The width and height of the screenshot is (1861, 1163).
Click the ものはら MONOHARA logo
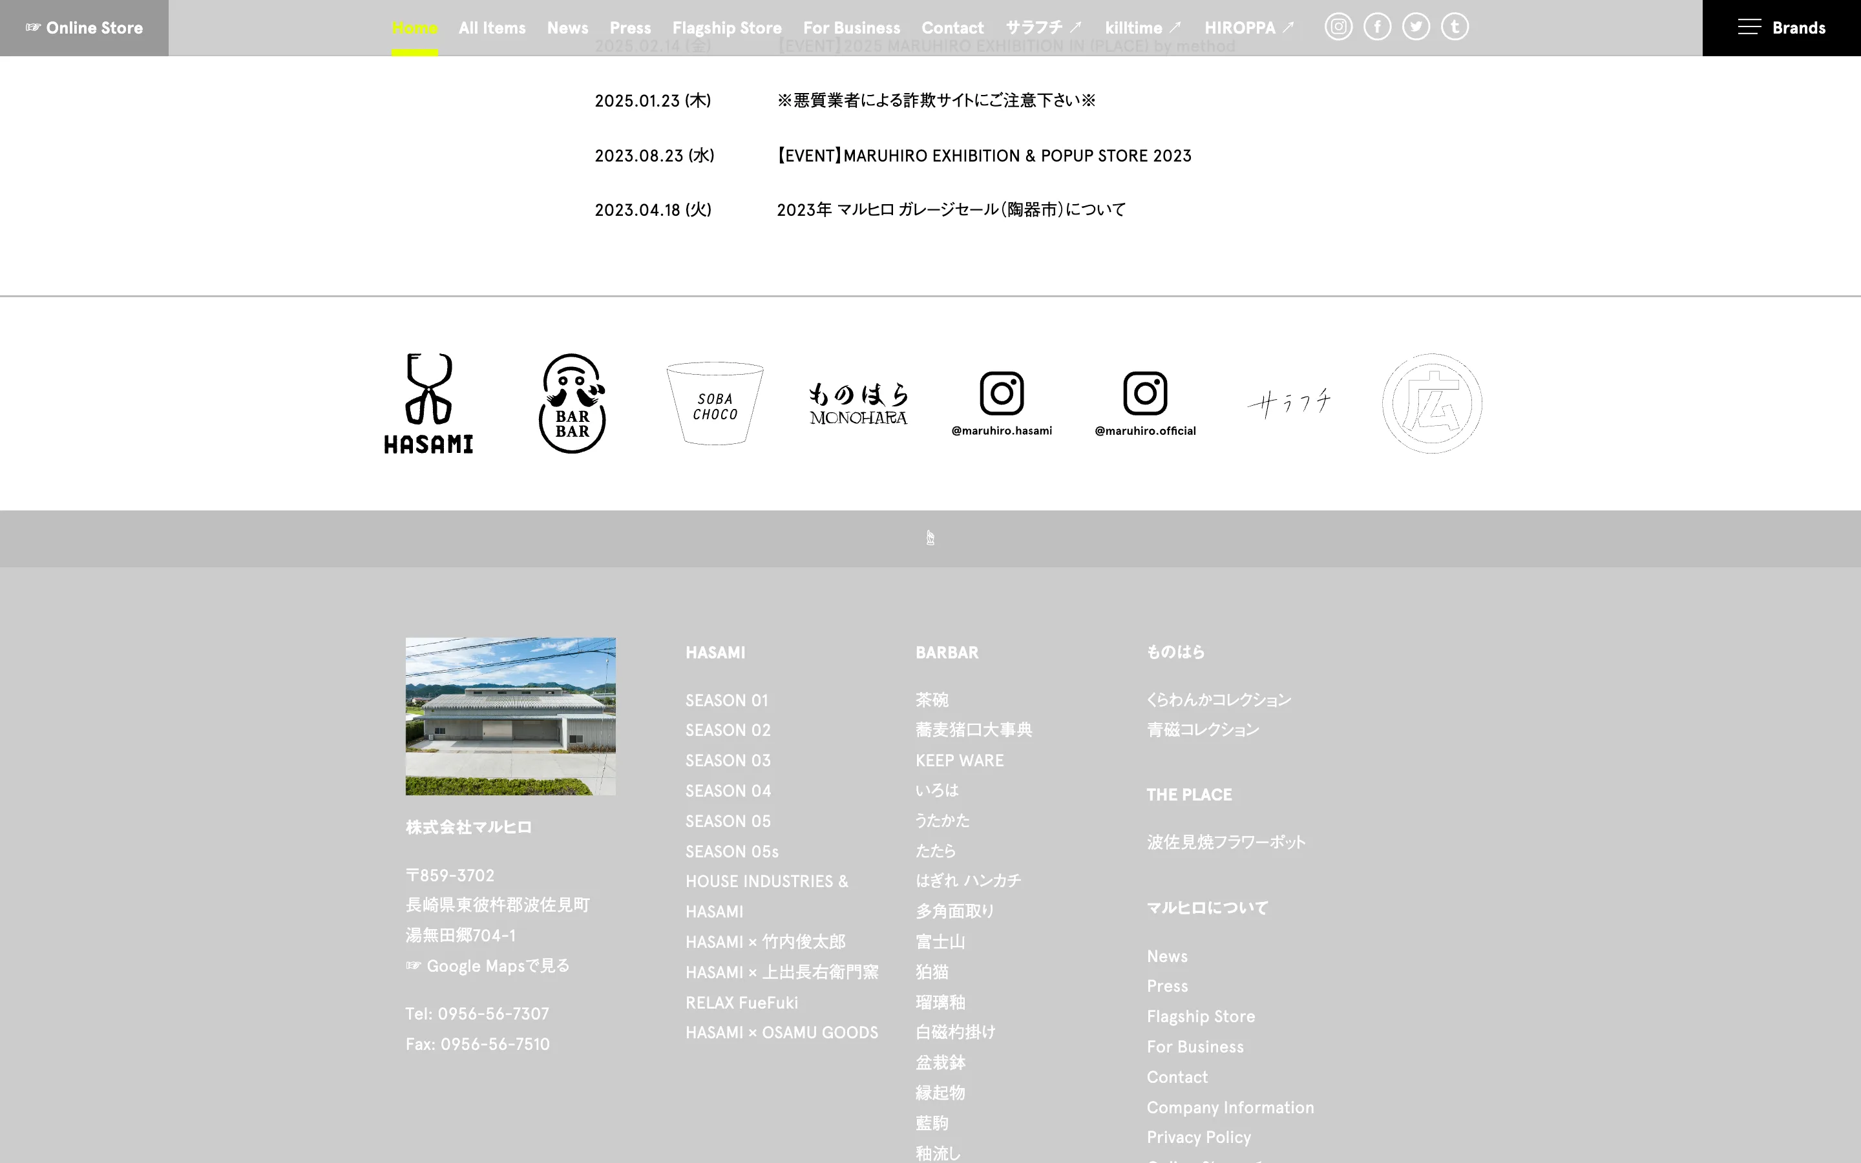point(858,403)
